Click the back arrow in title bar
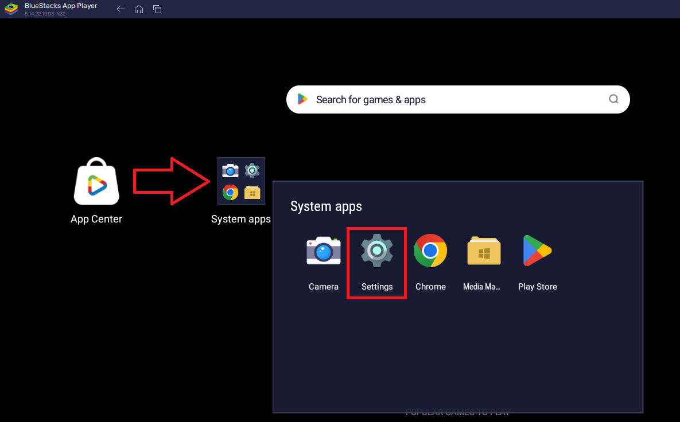 pyautogui.click(x=121, y=9)
